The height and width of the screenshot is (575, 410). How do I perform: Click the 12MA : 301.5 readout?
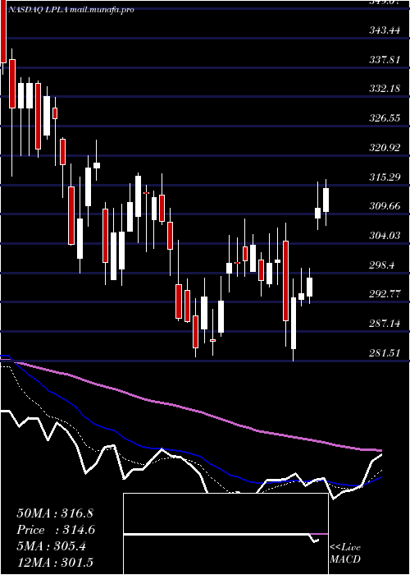tap(55, 563)
